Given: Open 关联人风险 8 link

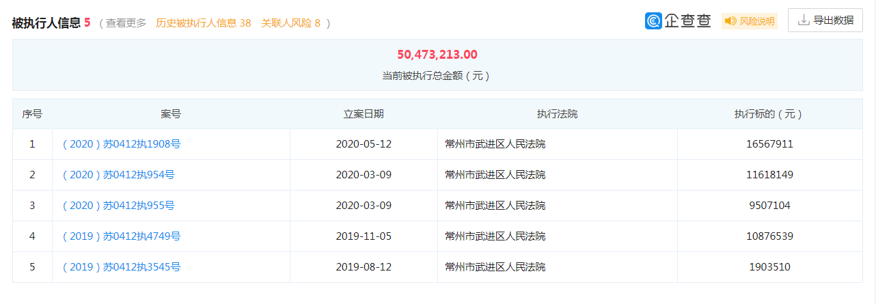Looking at the screenshot, I should 291,23.
